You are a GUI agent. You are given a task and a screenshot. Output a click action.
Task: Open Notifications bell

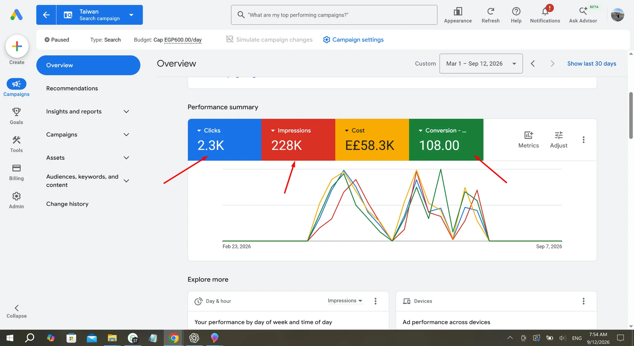pos(545,15)
